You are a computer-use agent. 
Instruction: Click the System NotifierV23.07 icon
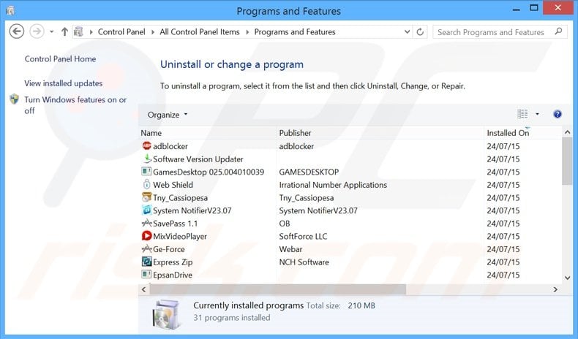[147, 210]
